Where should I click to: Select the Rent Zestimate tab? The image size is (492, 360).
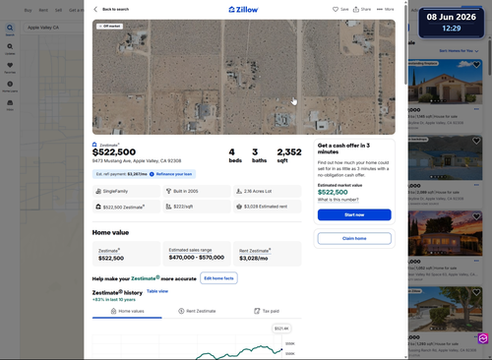pos(197,311)
